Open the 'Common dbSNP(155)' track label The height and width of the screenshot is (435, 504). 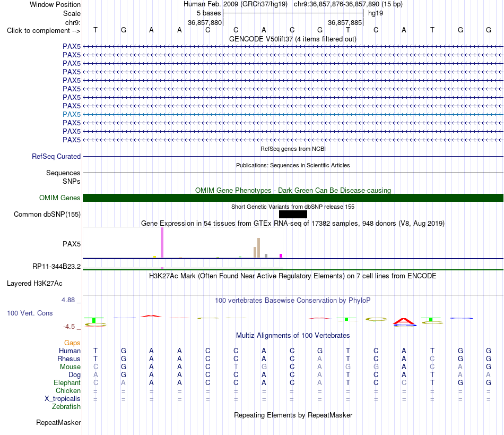tap(47, 214)
